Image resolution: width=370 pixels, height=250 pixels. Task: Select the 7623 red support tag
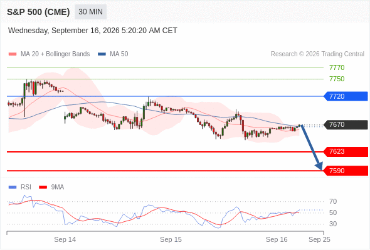[x=346, y=152]
